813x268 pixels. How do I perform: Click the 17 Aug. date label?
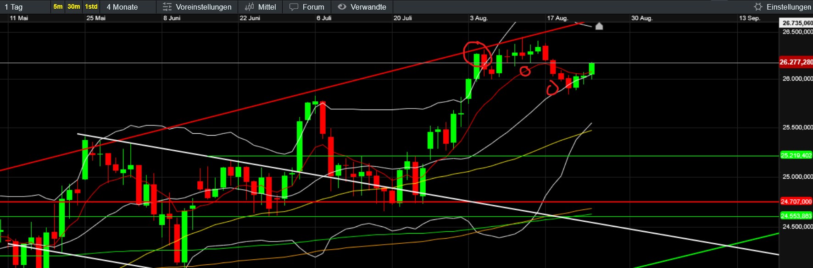point(557,18)
